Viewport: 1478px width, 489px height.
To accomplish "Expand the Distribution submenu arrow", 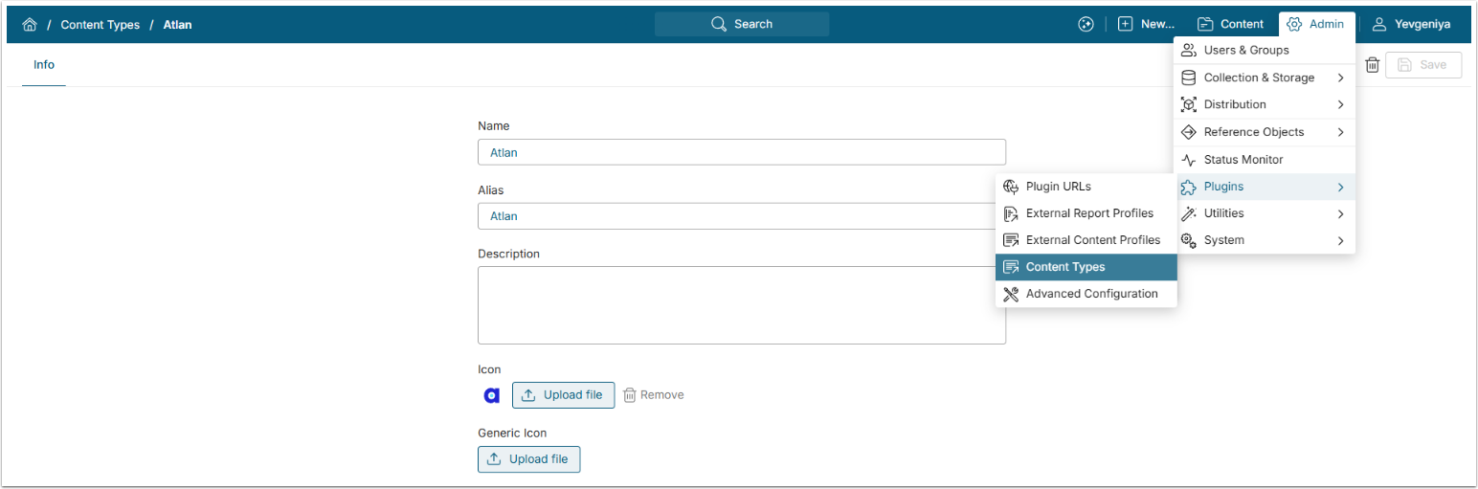I will click(1340, 104).
